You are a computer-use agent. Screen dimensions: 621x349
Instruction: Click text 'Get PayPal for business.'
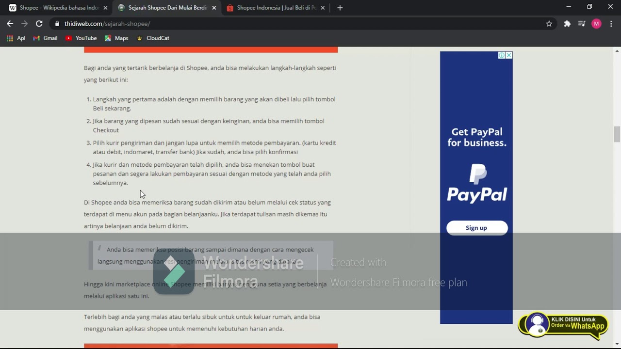(x=477, y=137)
